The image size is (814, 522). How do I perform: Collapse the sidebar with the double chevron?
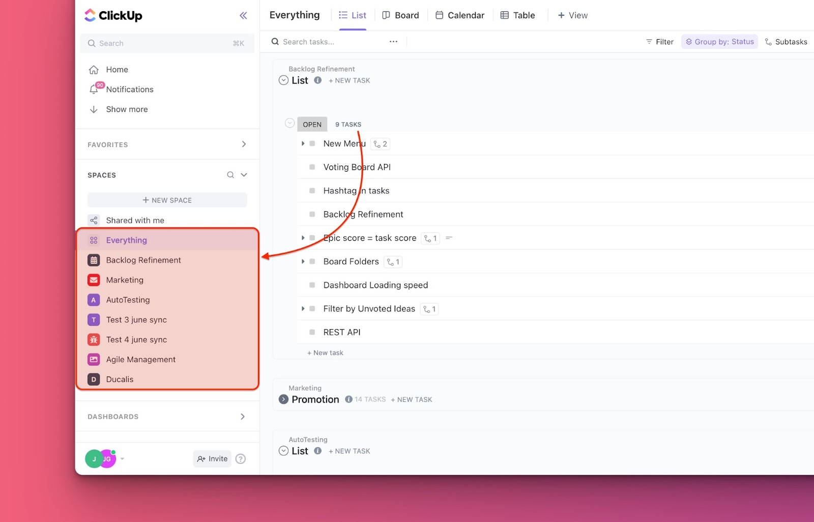click(243, 15)
